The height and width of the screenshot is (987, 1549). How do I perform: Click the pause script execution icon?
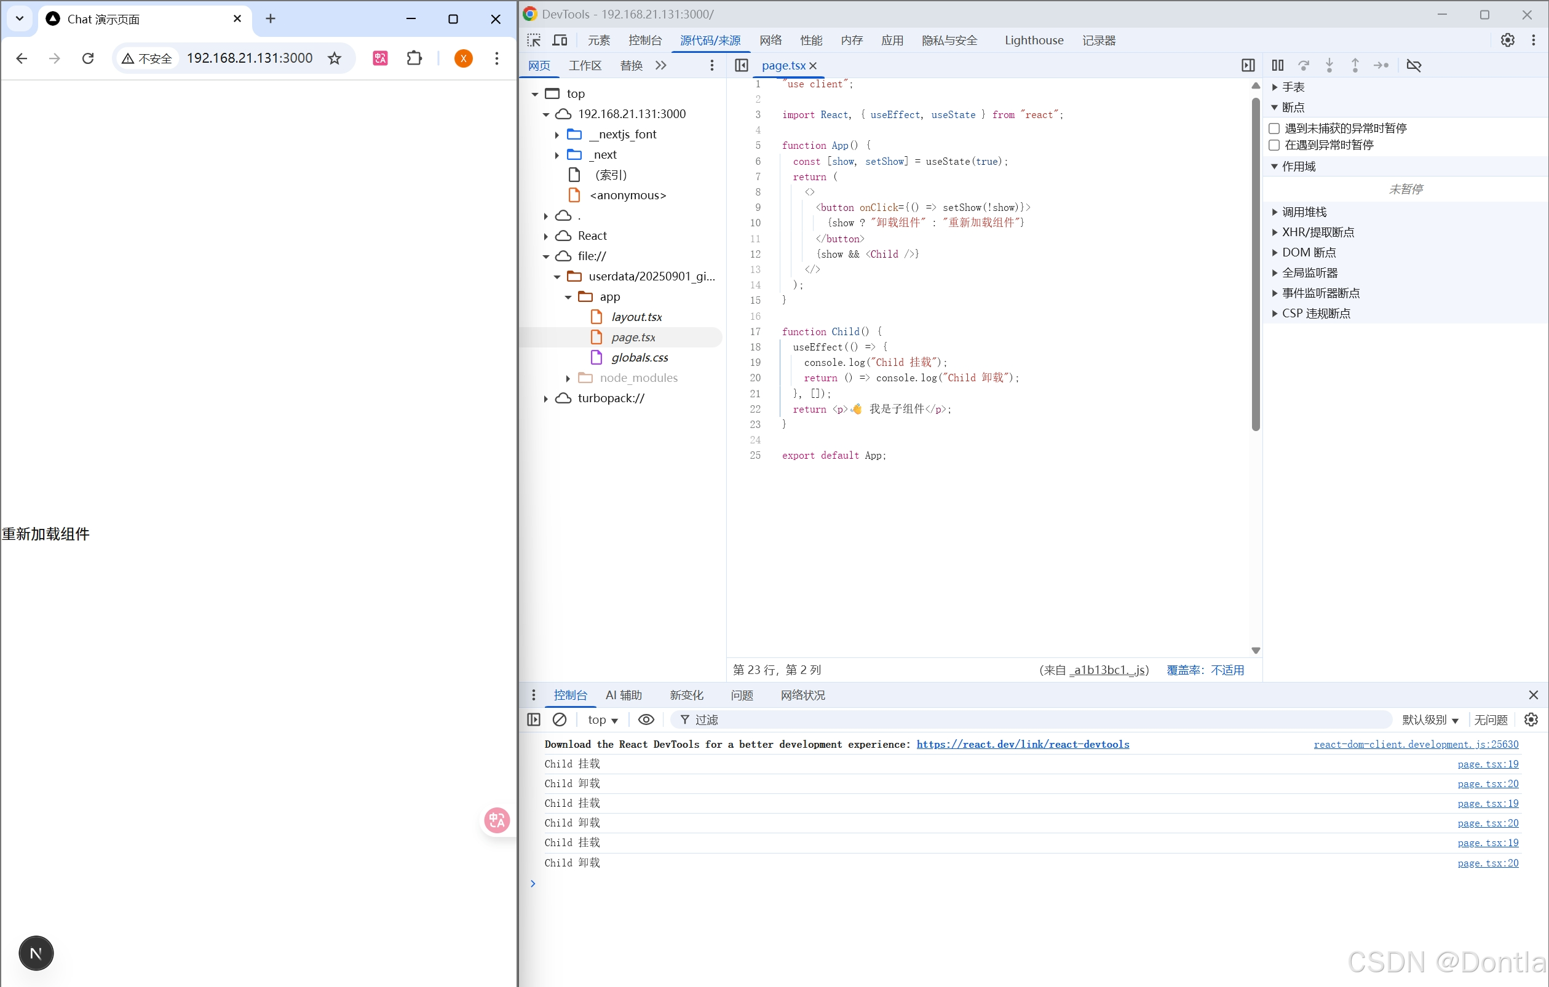tap(1278, 65)
